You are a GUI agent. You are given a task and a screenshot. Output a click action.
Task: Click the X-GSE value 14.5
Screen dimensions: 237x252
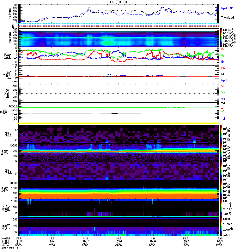(x=118, y=238)
